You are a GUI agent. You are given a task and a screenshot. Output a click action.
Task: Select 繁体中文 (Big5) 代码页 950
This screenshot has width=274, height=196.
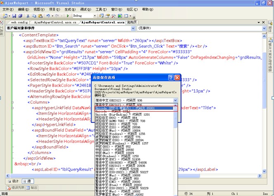(134, 179)
